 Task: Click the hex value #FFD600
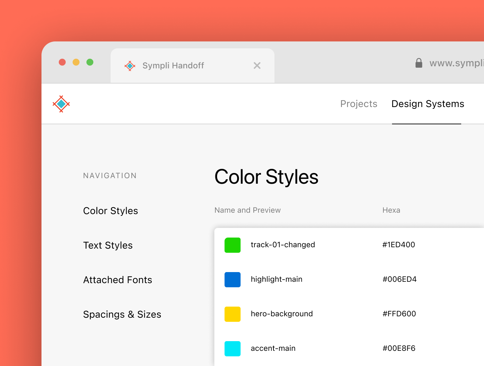(x=399, y=314)
